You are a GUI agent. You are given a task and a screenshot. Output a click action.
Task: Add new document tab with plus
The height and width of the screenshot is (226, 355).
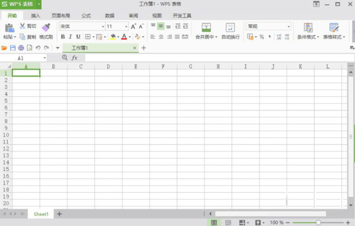click(x=144, y=48)
